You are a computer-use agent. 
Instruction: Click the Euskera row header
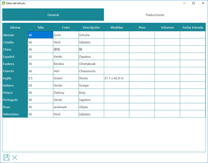[x=15, y=64]
